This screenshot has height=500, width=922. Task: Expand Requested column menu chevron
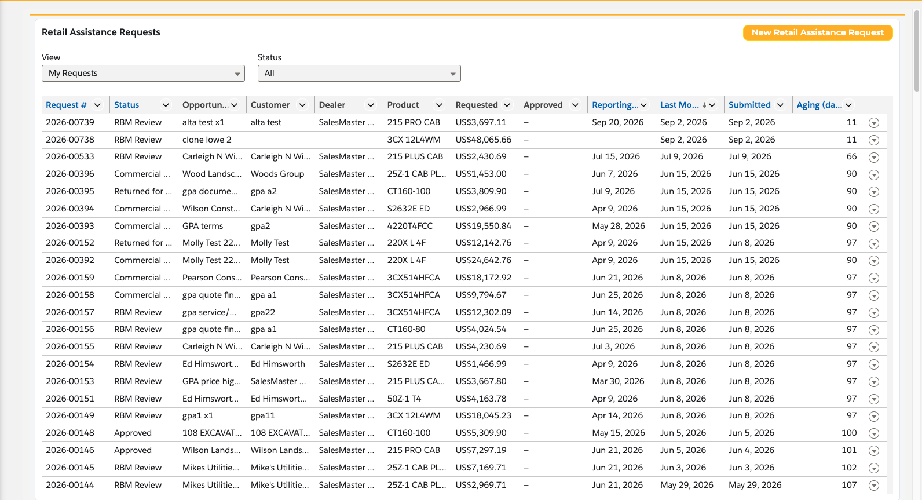pos(507,105)
